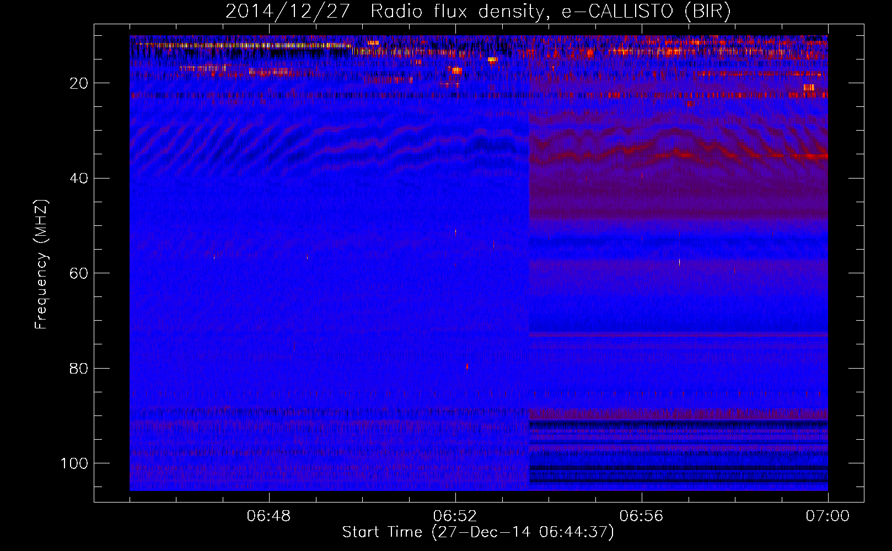Click the 06:48 time tick label

point(269,516)
